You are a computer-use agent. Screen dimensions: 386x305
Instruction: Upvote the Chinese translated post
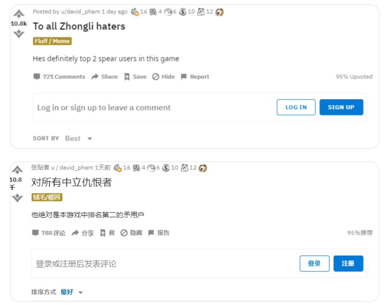coord(17,170)
